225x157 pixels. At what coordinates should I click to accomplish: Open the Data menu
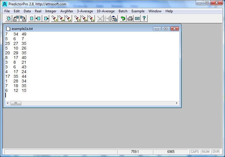27,11
